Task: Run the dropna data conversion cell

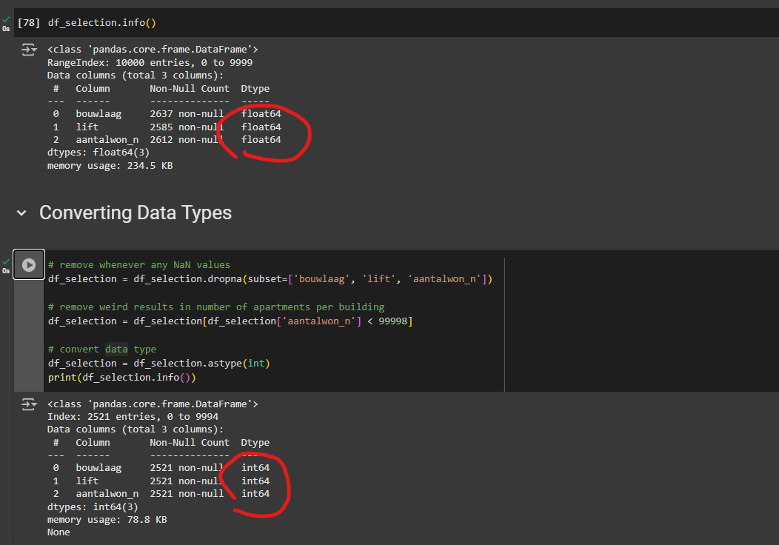Action: (x=29, y=264)
